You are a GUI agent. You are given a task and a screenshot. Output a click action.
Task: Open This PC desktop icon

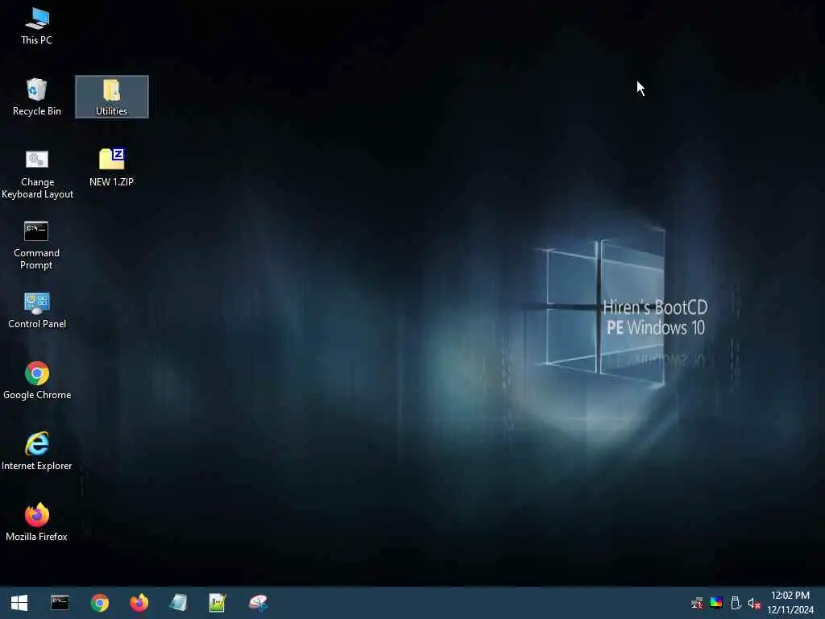tap(36, 26)
